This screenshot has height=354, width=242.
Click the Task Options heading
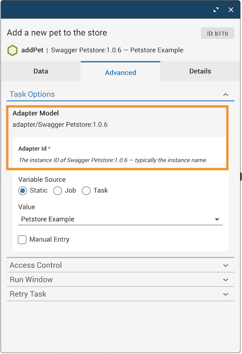click(32, 94)
